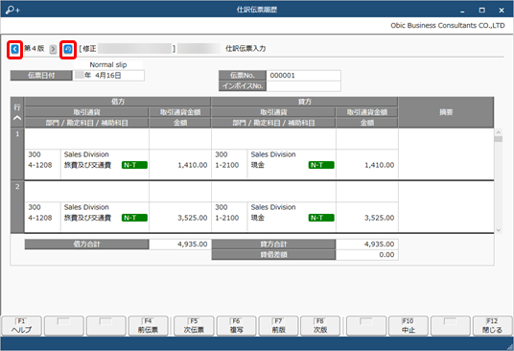Click the scrollbar down arrow of slip table
The image size is (514, 351).
(499, 230)
